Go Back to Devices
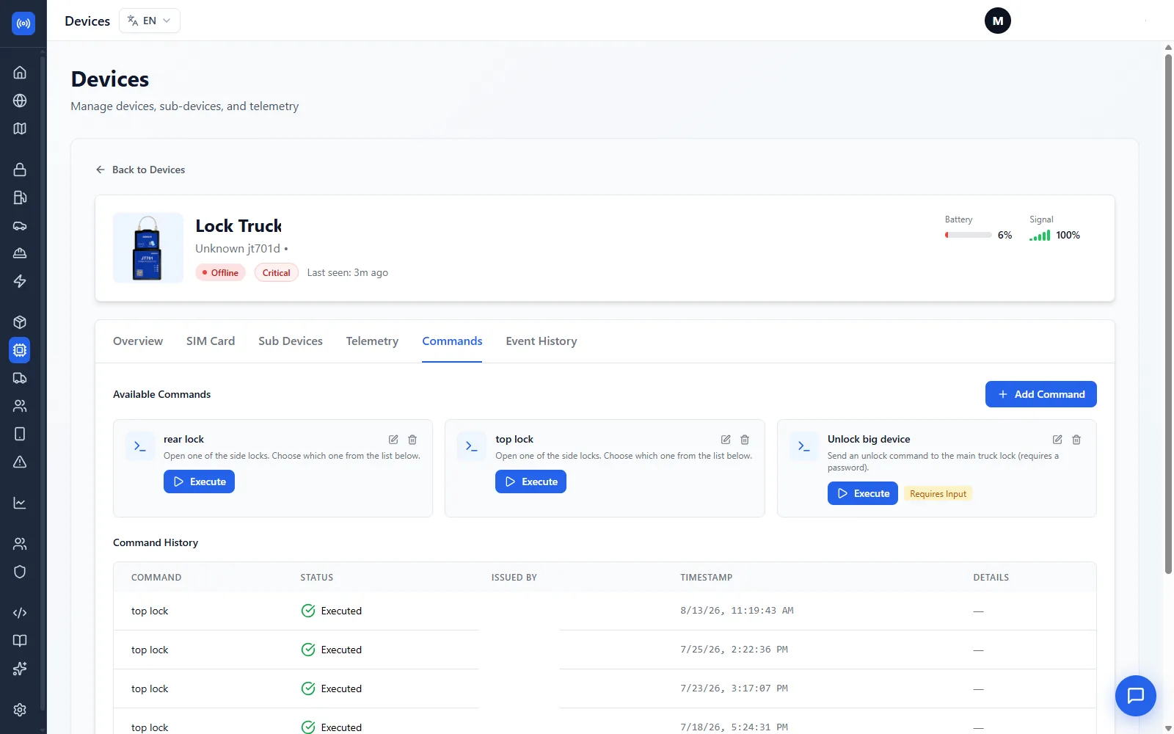This screenshot has height=734, width=1174. click(140, 170)
